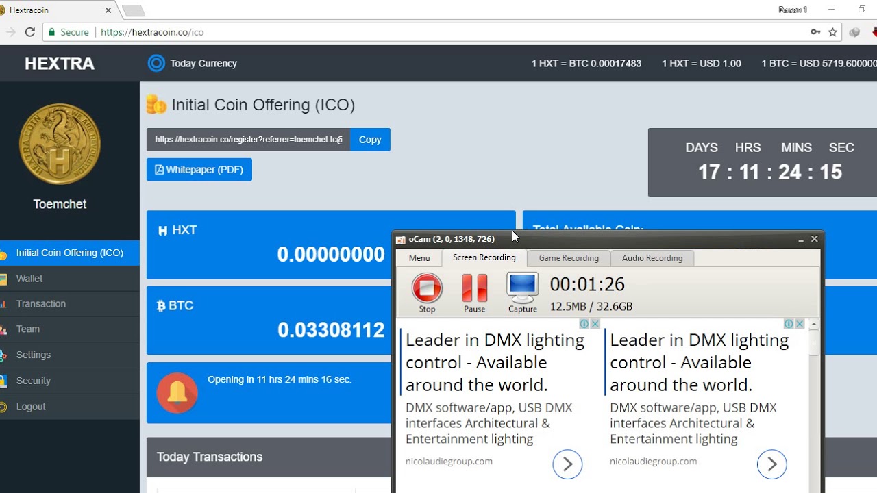The width and height of the screenshot is (877, 493).
Task: Click left ad nicolaudiegroup.com link
Action: tap(449, 462)
